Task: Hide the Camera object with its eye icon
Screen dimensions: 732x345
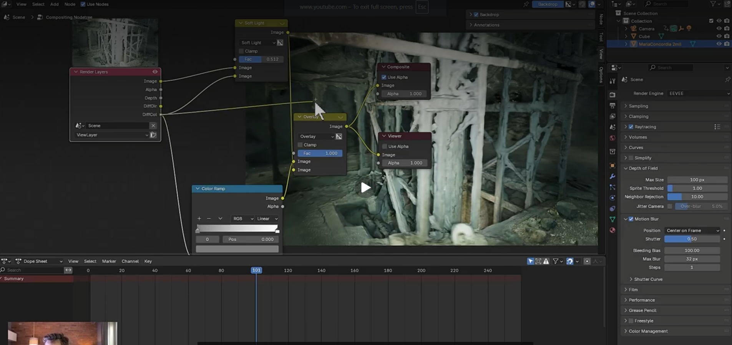Action: (x=719, y=29)
